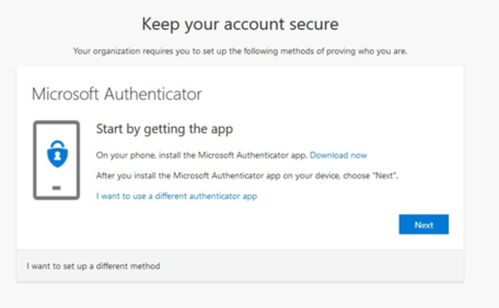Click the 'On your phone, install' instruction text
The width and height of the screenshot is (499, 308).
[x=202, y=155]
